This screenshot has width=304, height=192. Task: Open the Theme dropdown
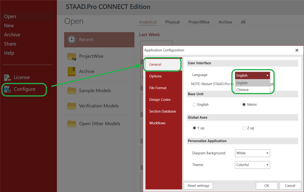252,165
